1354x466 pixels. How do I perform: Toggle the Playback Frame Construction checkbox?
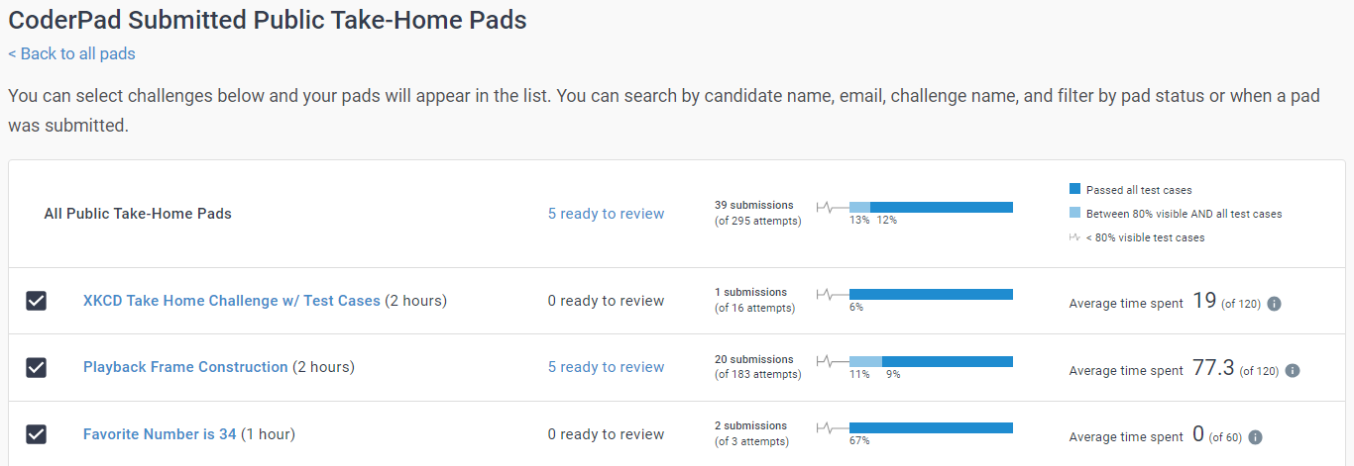click(x=36, y=367)
